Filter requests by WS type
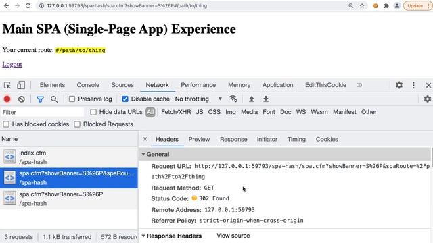The width and height of the screenshot is (433, 243). click(301, 112)
